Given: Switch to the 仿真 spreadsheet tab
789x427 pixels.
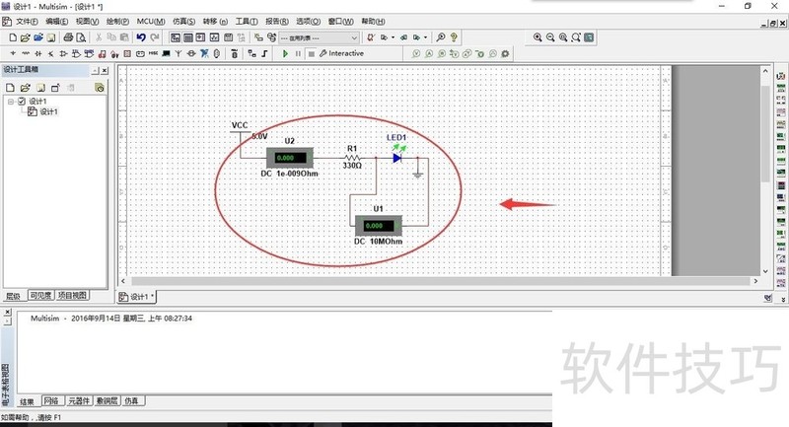Looking at the screenshot, I should click(x=132, y=400).
